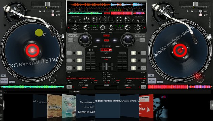Image resolution: width=213 pixels, height=121 pixels.
Task: Click the search magnifier icon in browser
Action: (x=5, y=92)
